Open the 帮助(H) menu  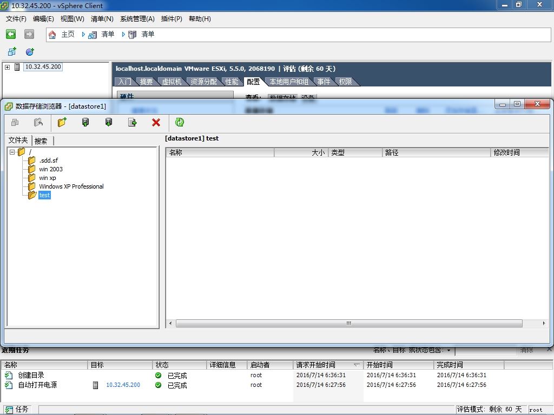pyautogui.click(x=200, y=19)
